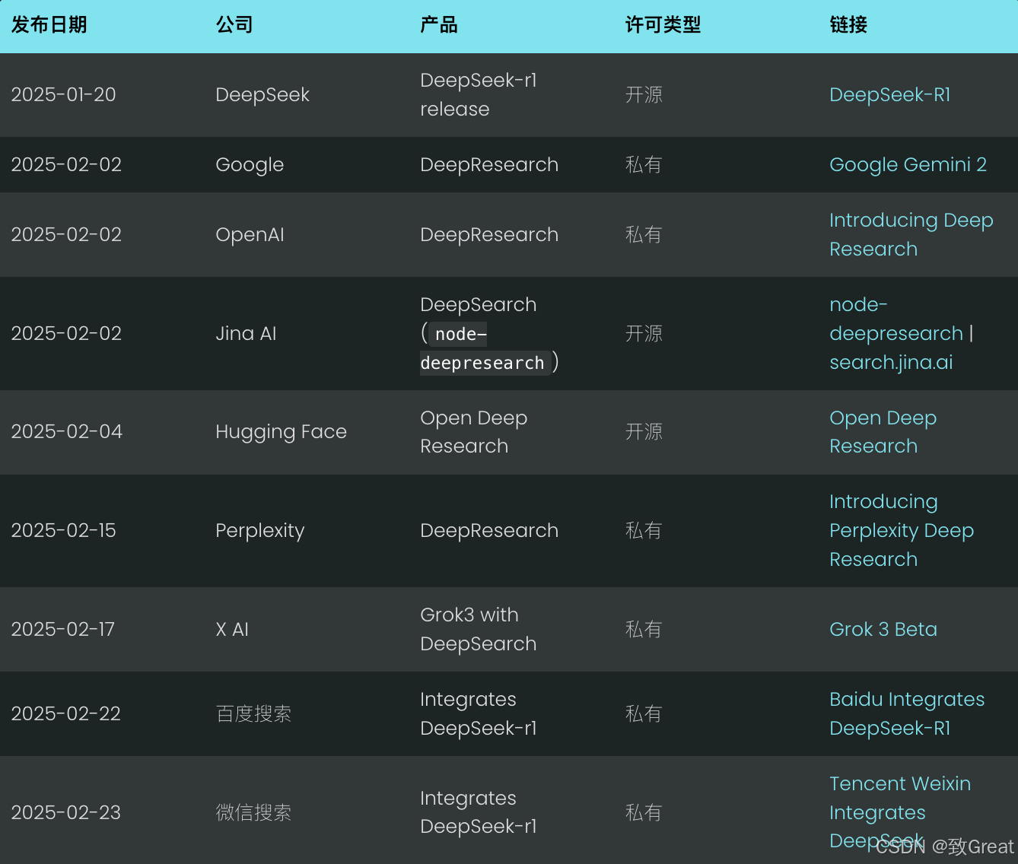Click the X AI company cell

click(x=232, y=630)
